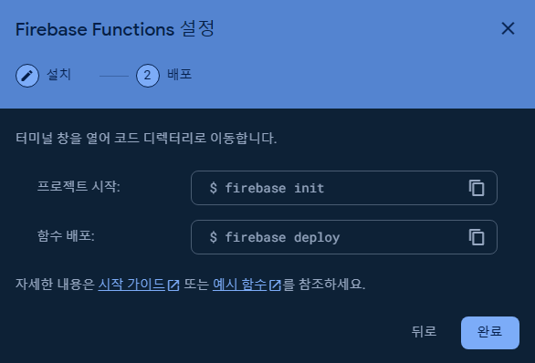Click the terminal instruction sentence
Screen dimensions: 535x363
click(x=146, y=138)
